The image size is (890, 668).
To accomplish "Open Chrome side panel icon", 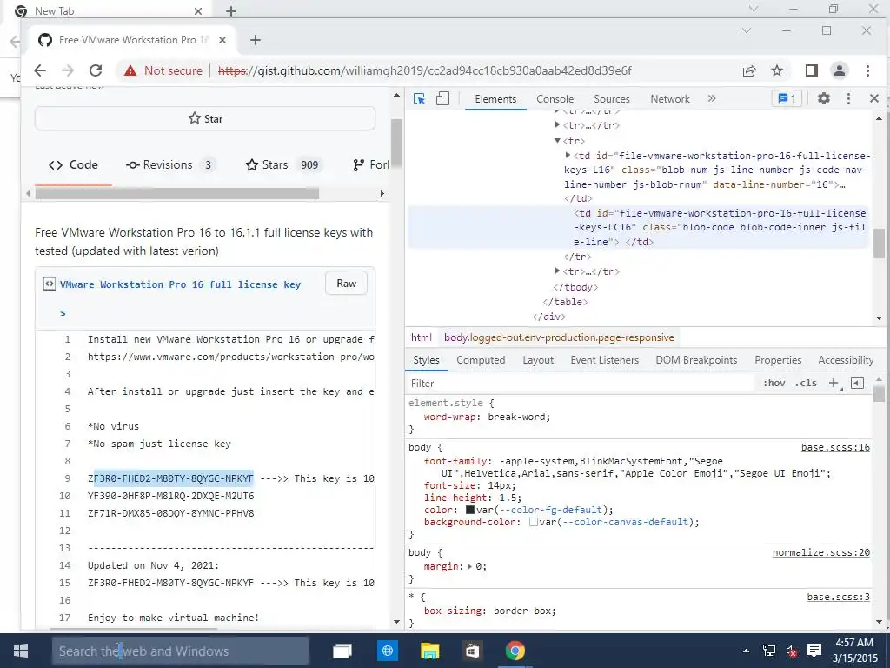I will (x=812, y=70).
